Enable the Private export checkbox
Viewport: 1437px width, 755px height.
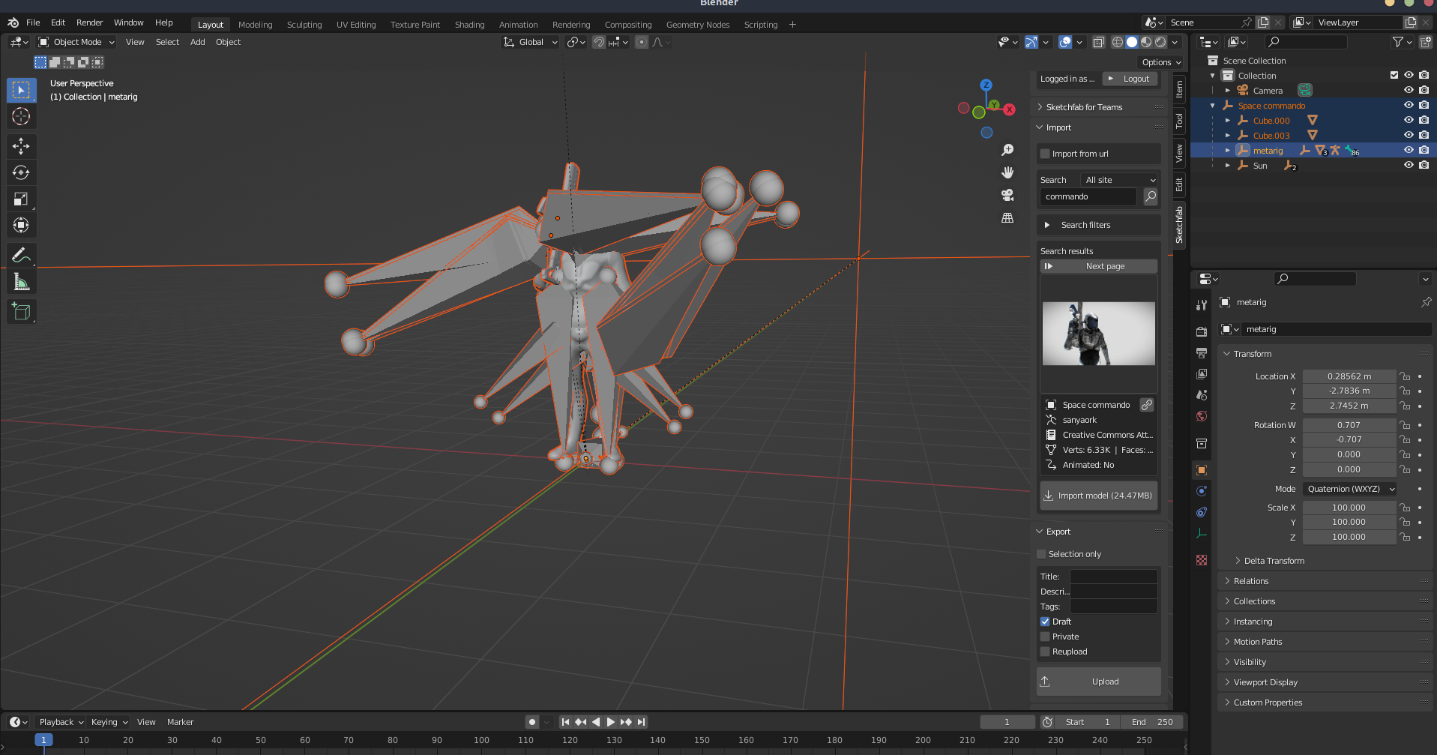(x=1045, y=637)
